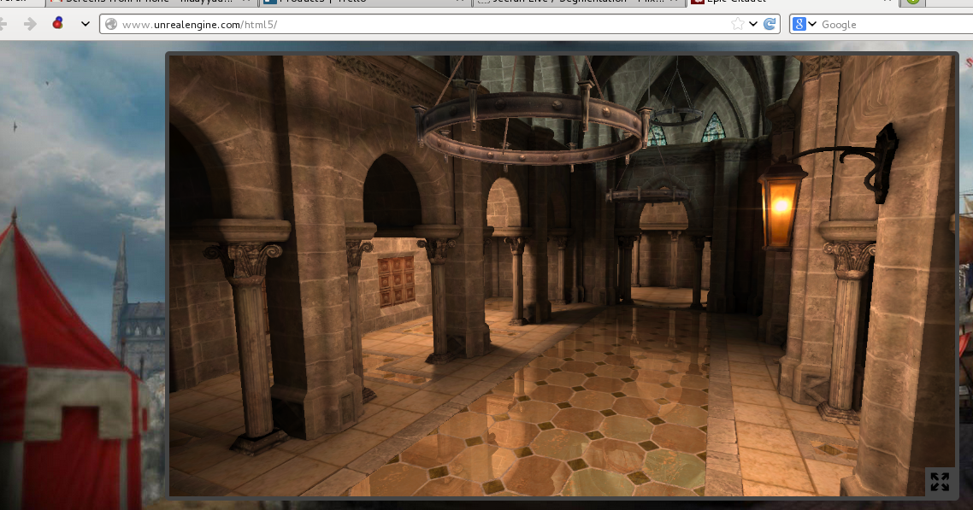The width and height of the screenshot is (973, 510).
Task: Open the dropdown arrow beside the extension icon
Action: pyautogui.click(x=86, y=24)
